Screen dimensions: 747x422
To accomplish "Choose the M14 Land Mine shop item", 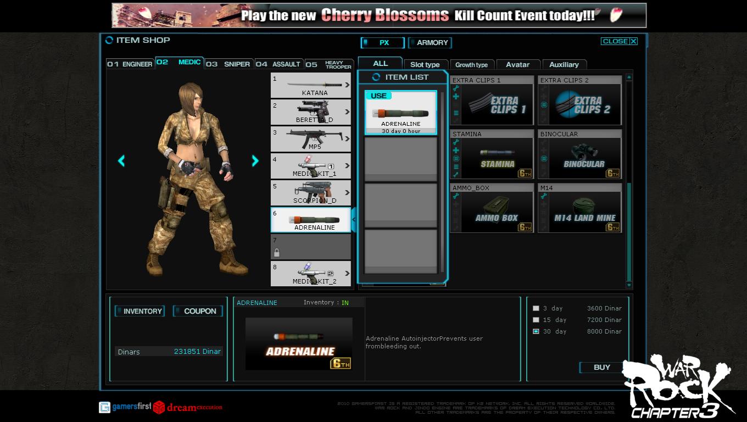I will [x=579, y=208].
